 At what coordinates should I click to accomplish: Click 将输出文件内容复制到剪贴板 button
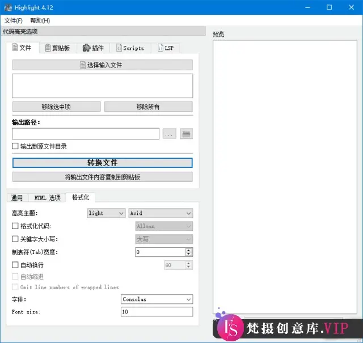(x=102, y=177)
